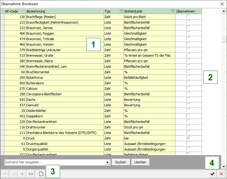Click the search text input field
This screenshot has width=227, height=179.
(x=54, y=162)
